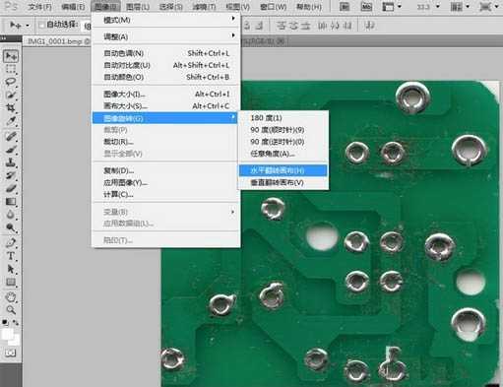Select the Eraser tool
The image size is (503, 387).
point(11,189)
